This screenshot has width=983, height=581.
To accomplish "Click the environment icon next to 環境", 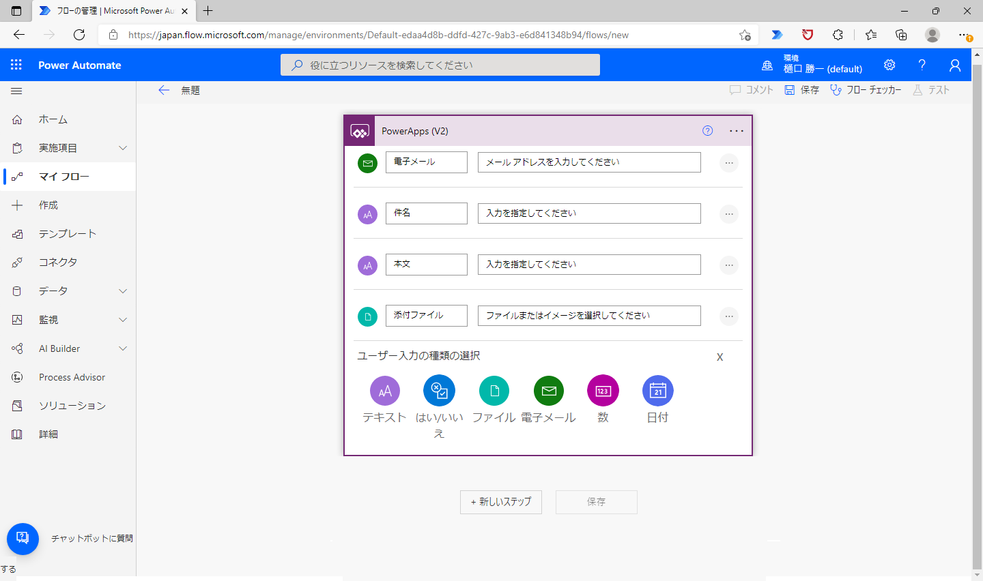I will pyautogui.click(x=767, y=65).
